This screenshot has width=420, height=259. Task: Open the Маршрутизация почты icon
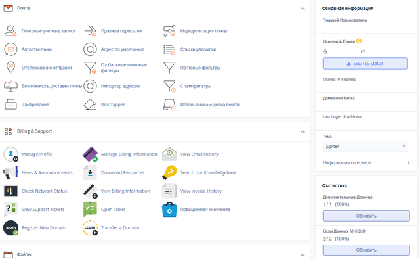pos(169,31)
